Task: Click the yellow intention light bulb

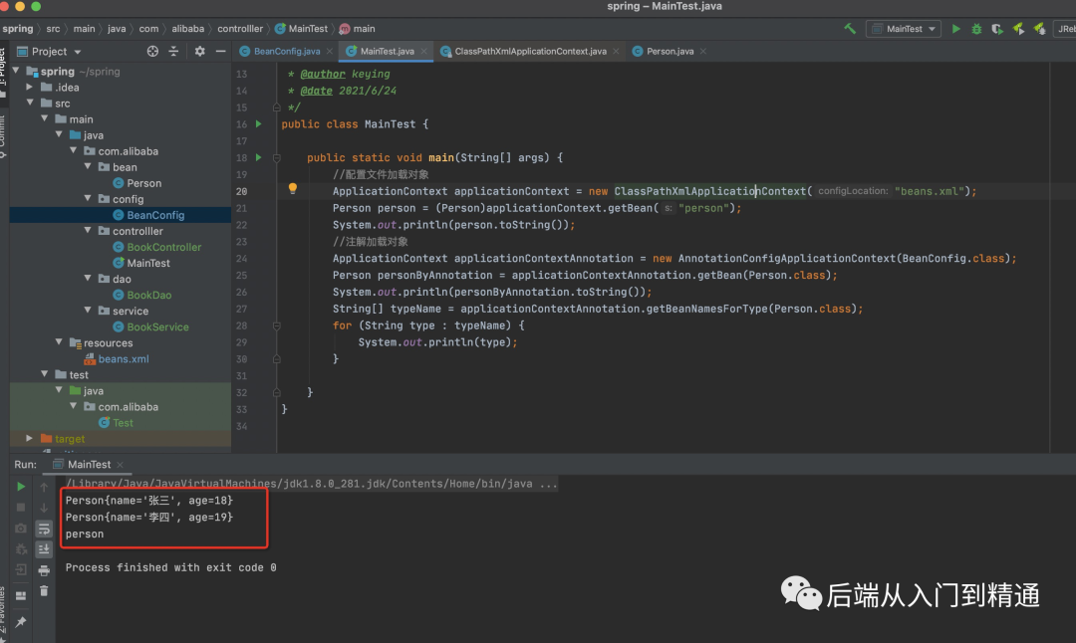Action: click(292, 188)
